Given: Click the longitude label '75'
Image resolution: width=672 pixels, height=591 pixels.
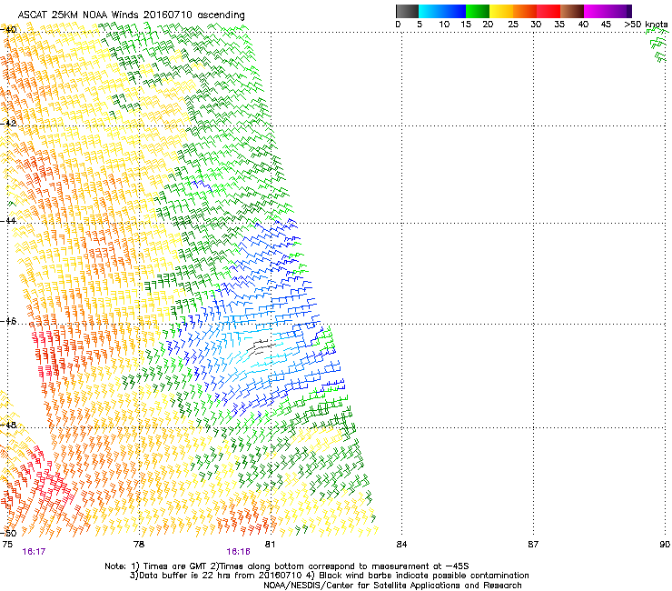Looking at the screenshot, I should coord(7,545).
